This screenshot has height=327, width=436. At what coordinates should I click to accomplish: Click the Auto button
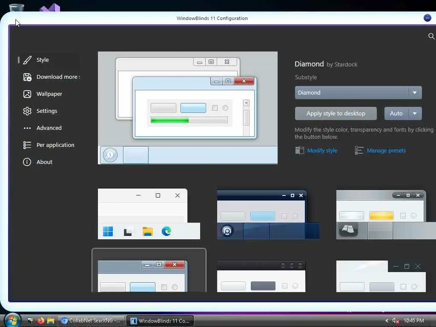(x=396, y=113)
